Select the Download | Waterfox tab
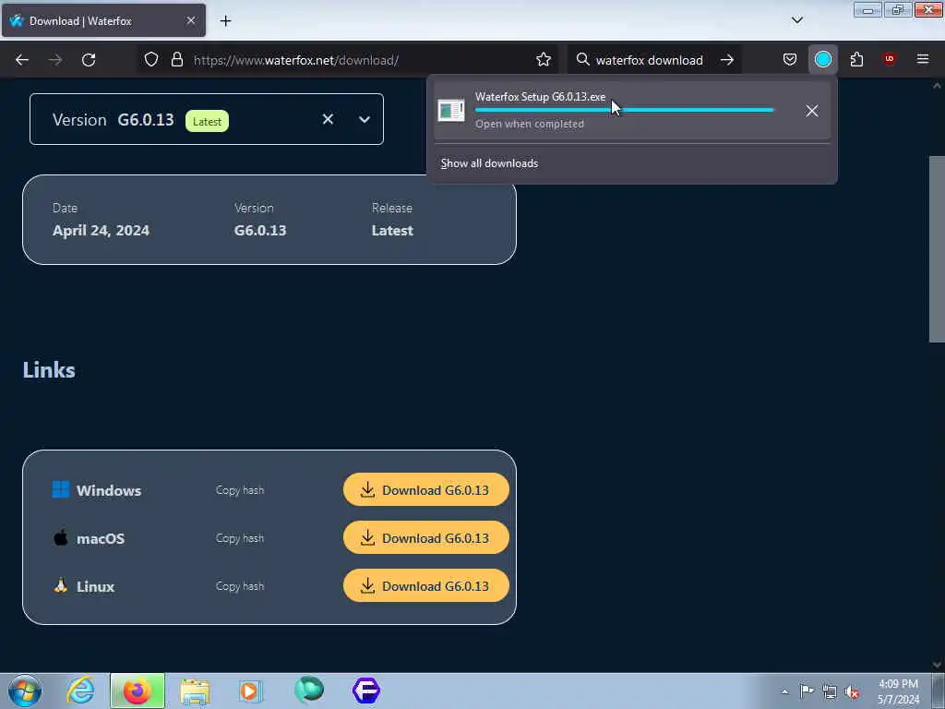This screenshot has width=945, height=709. pos(103,20)
